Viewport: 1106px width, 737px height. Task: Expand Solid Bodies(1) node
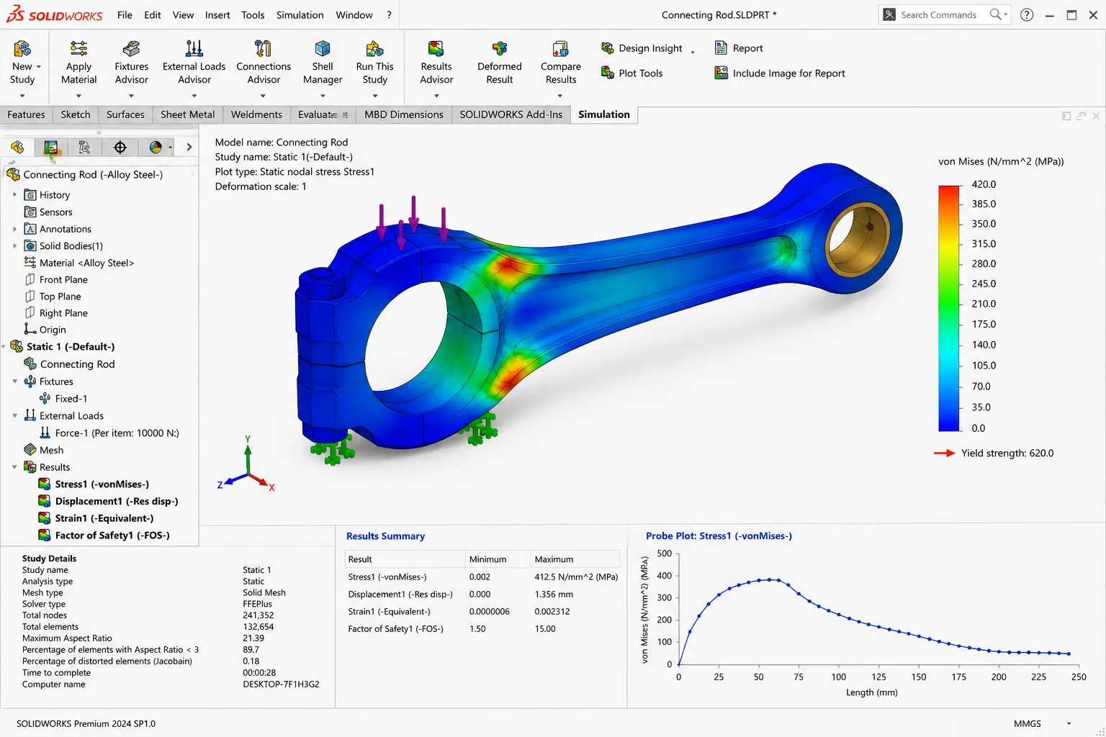tap(14, 246)
